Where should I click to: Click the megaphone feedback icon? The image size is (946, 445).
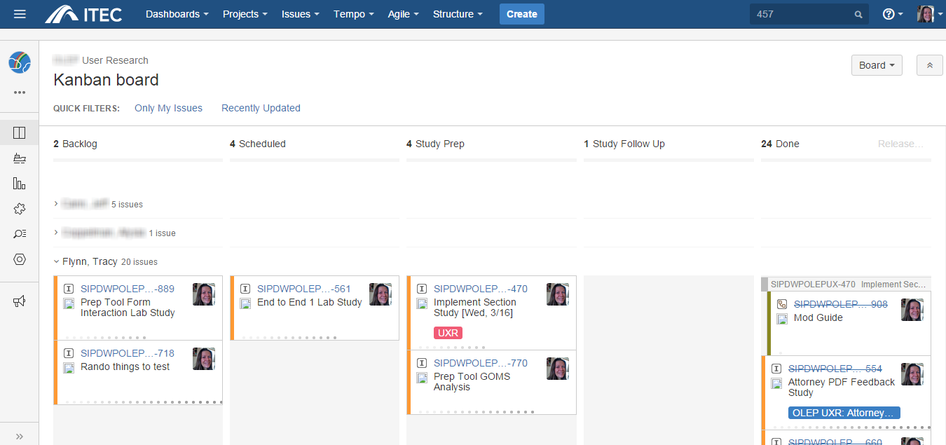click(x=20, y=301)
